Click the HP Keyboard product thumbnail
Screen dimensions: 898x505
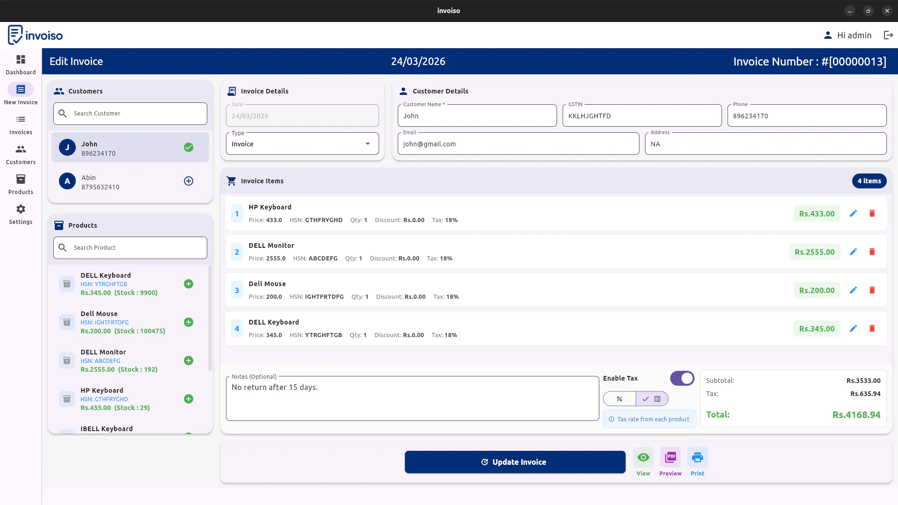coord(67,399)
